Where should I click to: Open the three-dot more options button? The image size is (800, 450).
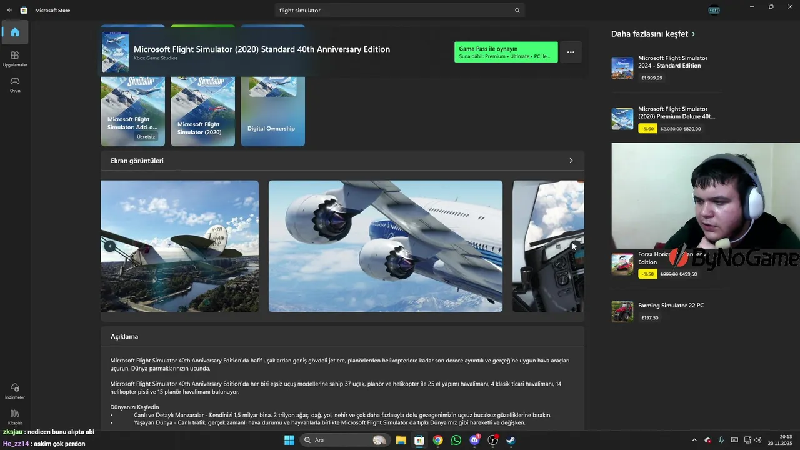point(571,52)
